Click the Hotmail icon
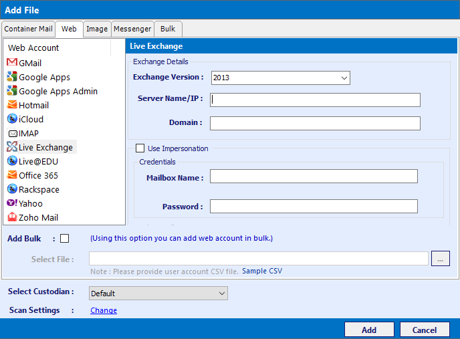 12,105
